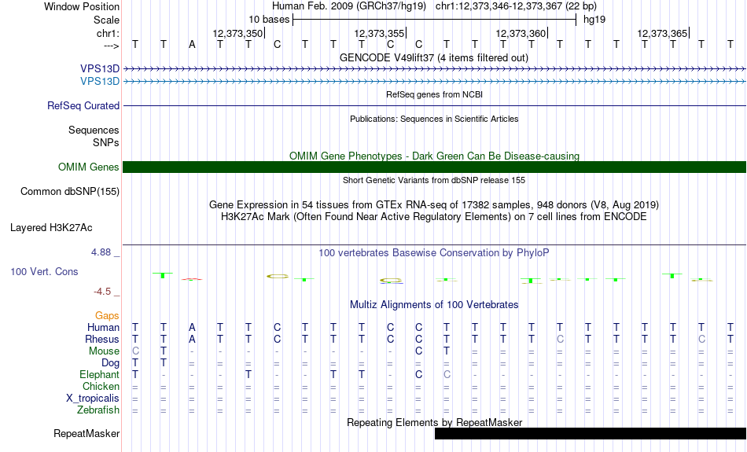
Task: Click Multiz Alignments of 100 Vertebrates title
Action: click(434, 305)
